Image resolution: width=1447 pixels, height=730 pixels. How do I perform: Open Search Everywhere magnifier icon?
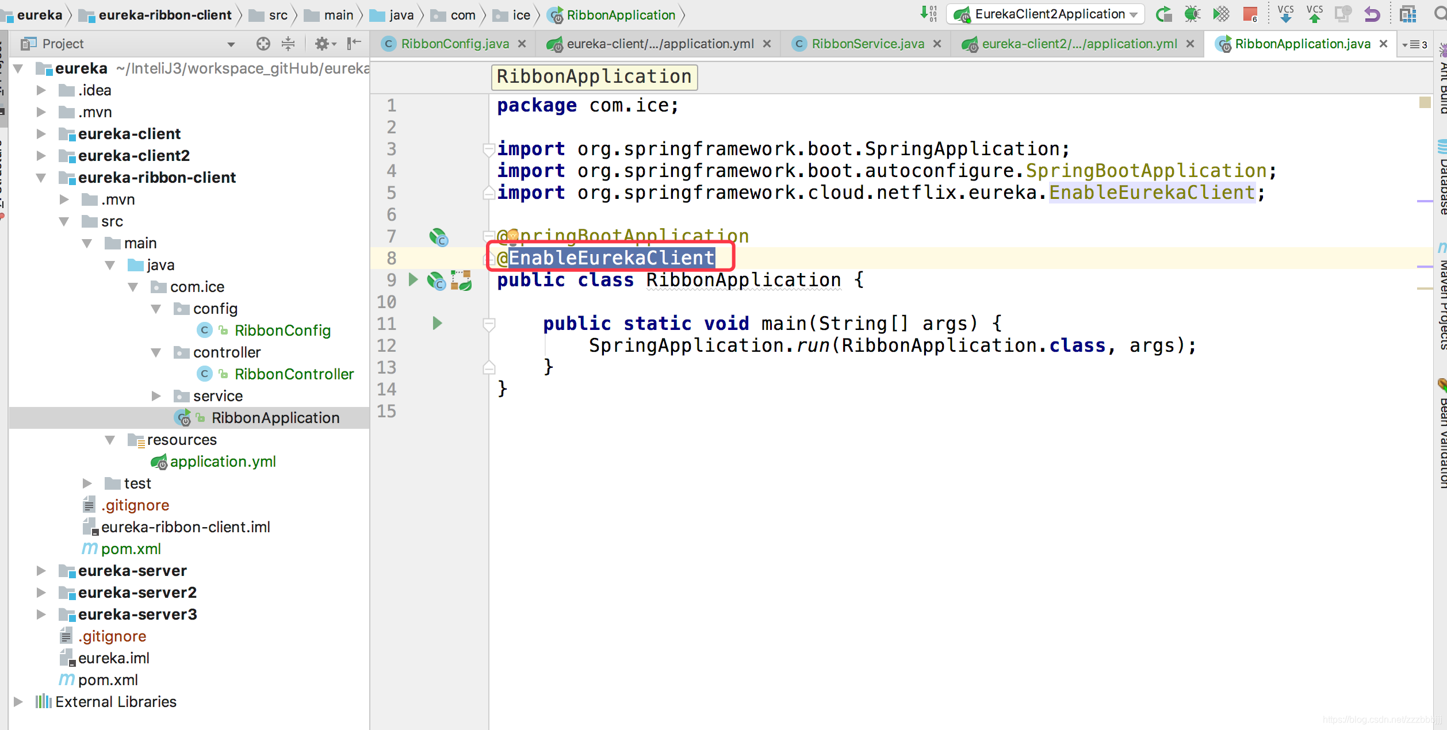tap(1440, 14)
